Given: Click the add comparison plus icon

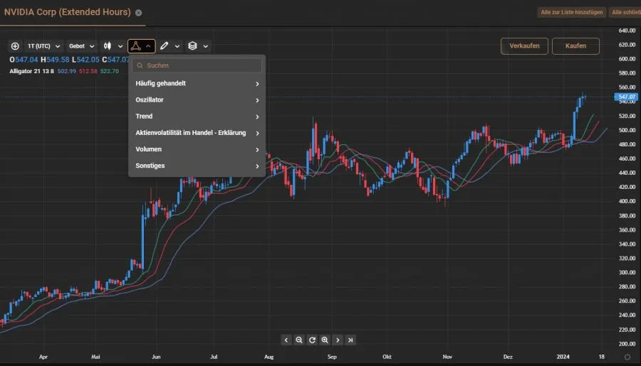Looking at the screenshot, I should click(15, 46).
